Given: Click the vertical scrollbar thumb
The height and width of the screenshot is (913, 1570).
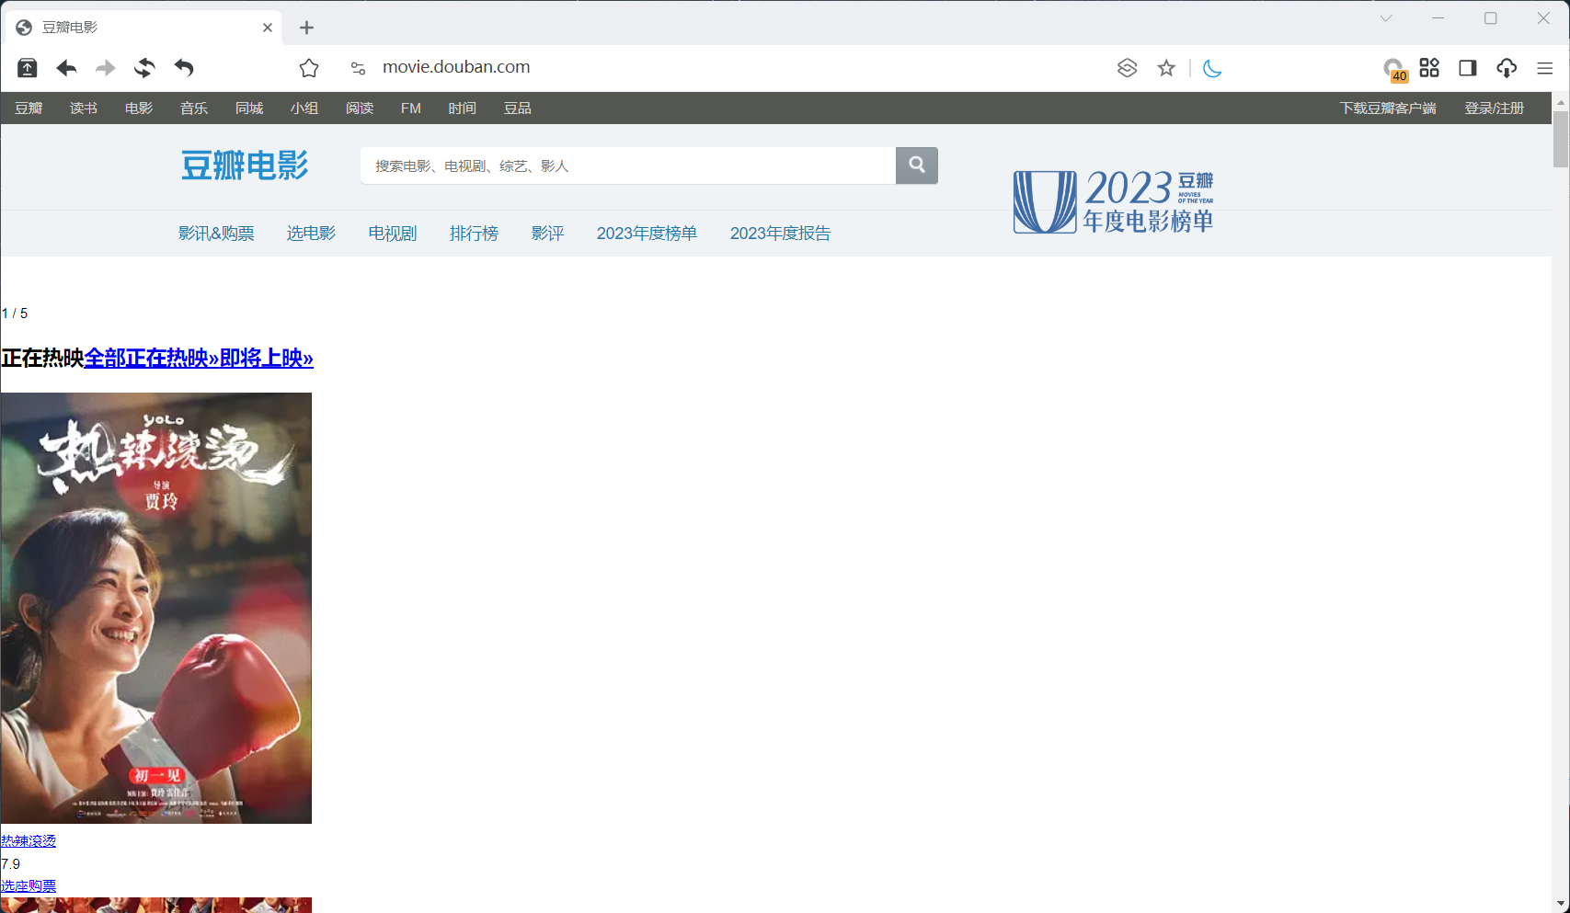Looking at the screenshot, I should click(x=1561, y=139).
